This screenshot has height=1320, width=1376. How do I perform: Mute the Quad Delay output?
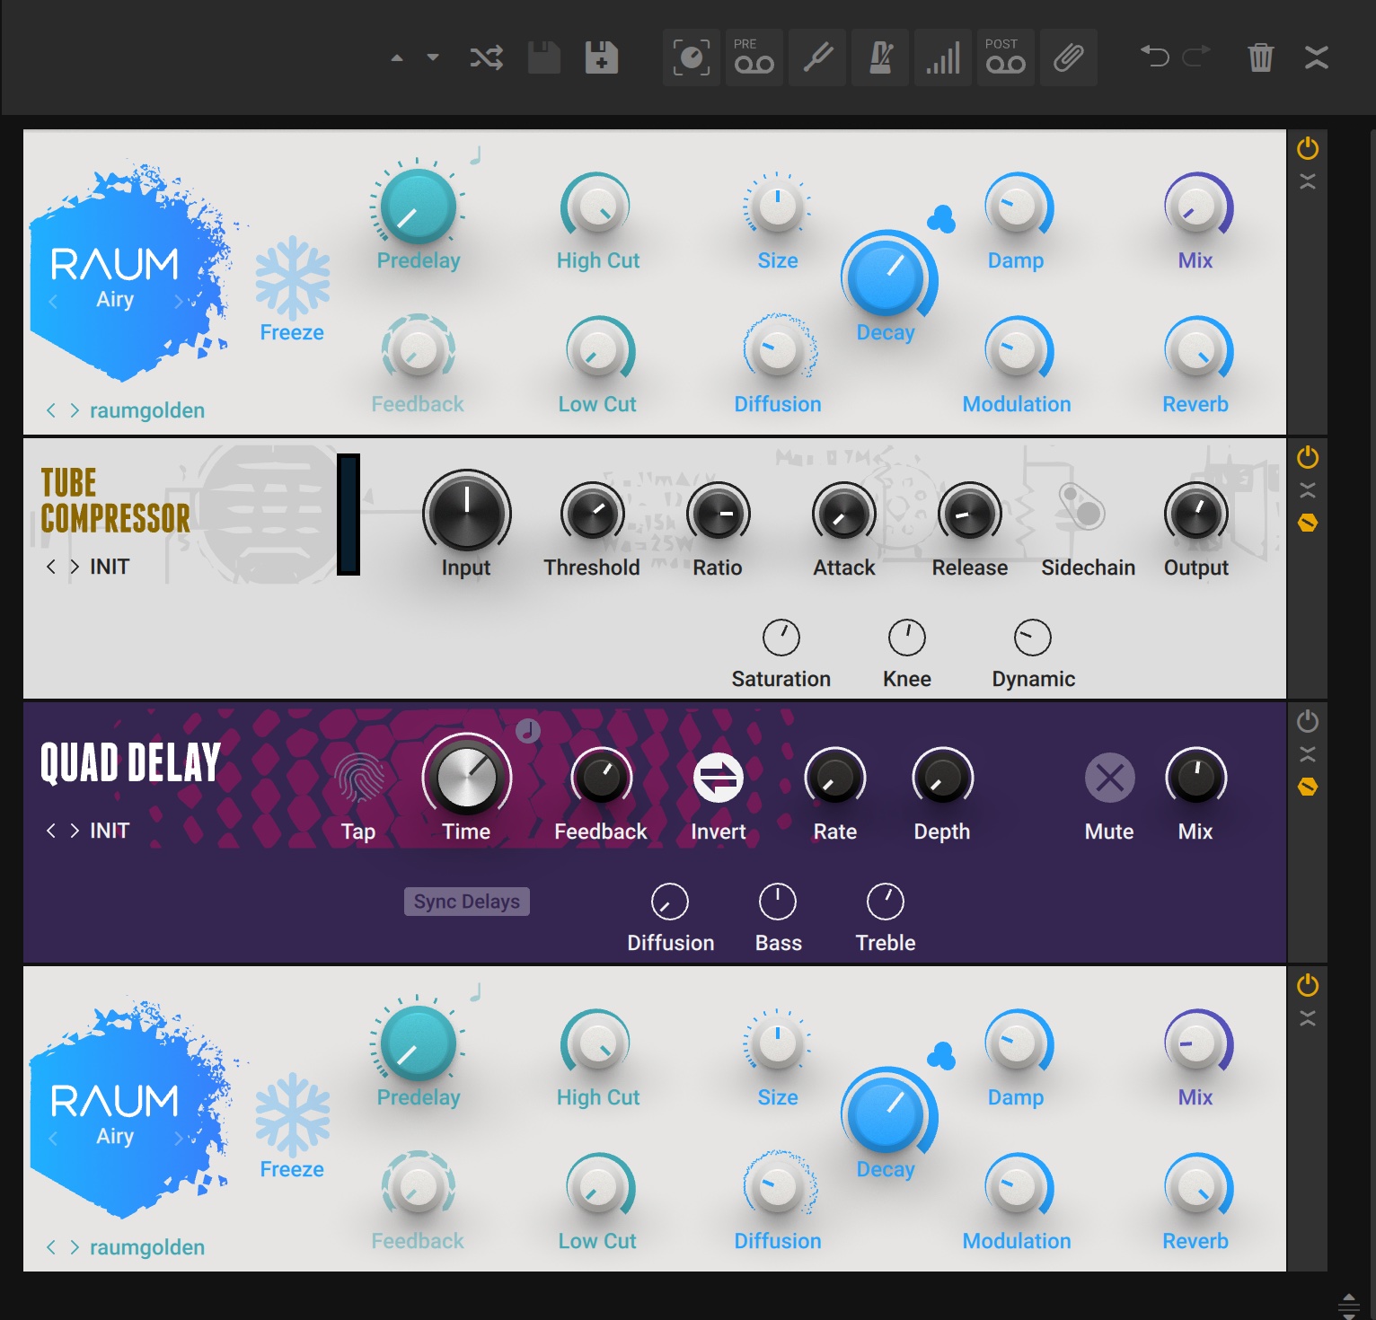click(1109, 777)
